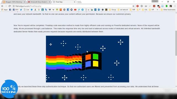Viewport: 177px width, 99px height.
Task: Click the Nyan Windows logo image
Action: click(x=87, y=59)
